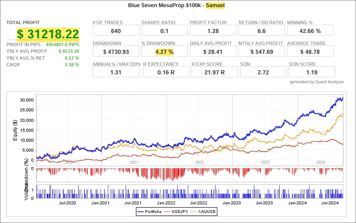Click the 2023 year marker inside the chart
Screen dimensions: 356x223
[x=265, y=162]
